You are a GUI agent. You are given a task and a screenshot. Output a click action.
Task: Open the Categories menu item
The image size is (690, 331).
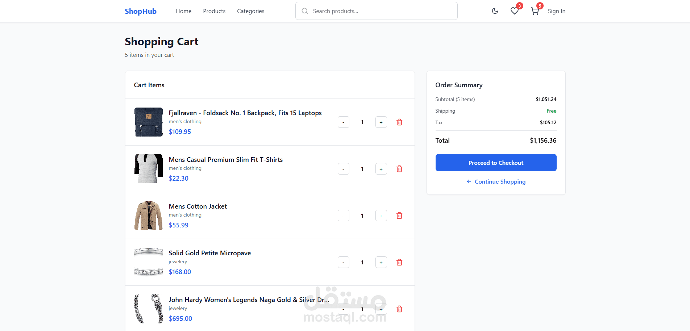point(251,11)
